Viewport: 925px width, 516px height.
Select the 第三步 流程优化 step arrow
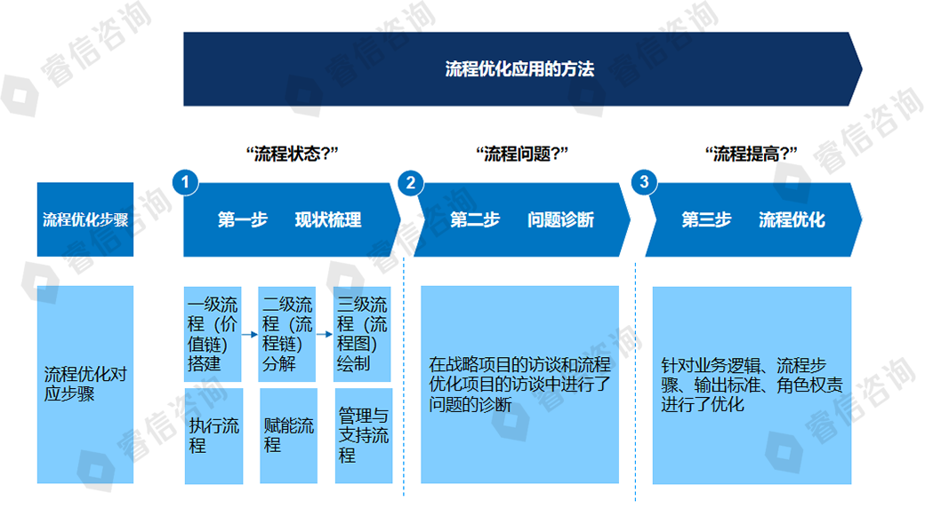(x=752, y=220)
